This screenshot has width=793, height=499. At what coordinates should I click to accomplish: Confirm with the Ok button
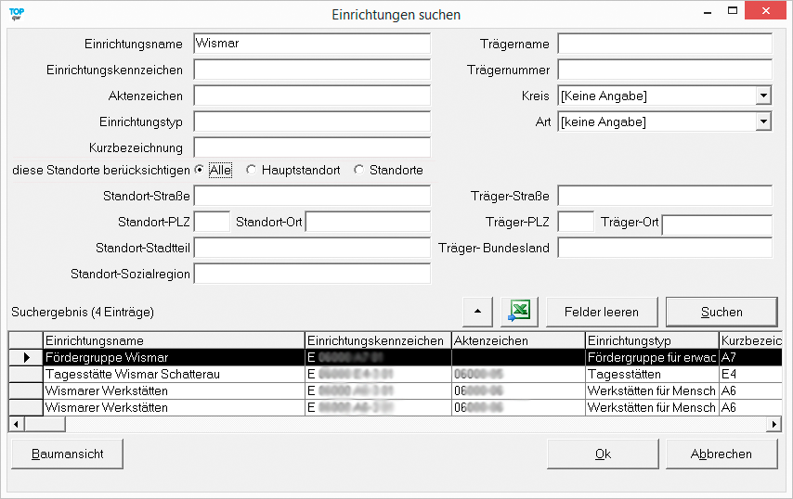pos(603,454)
